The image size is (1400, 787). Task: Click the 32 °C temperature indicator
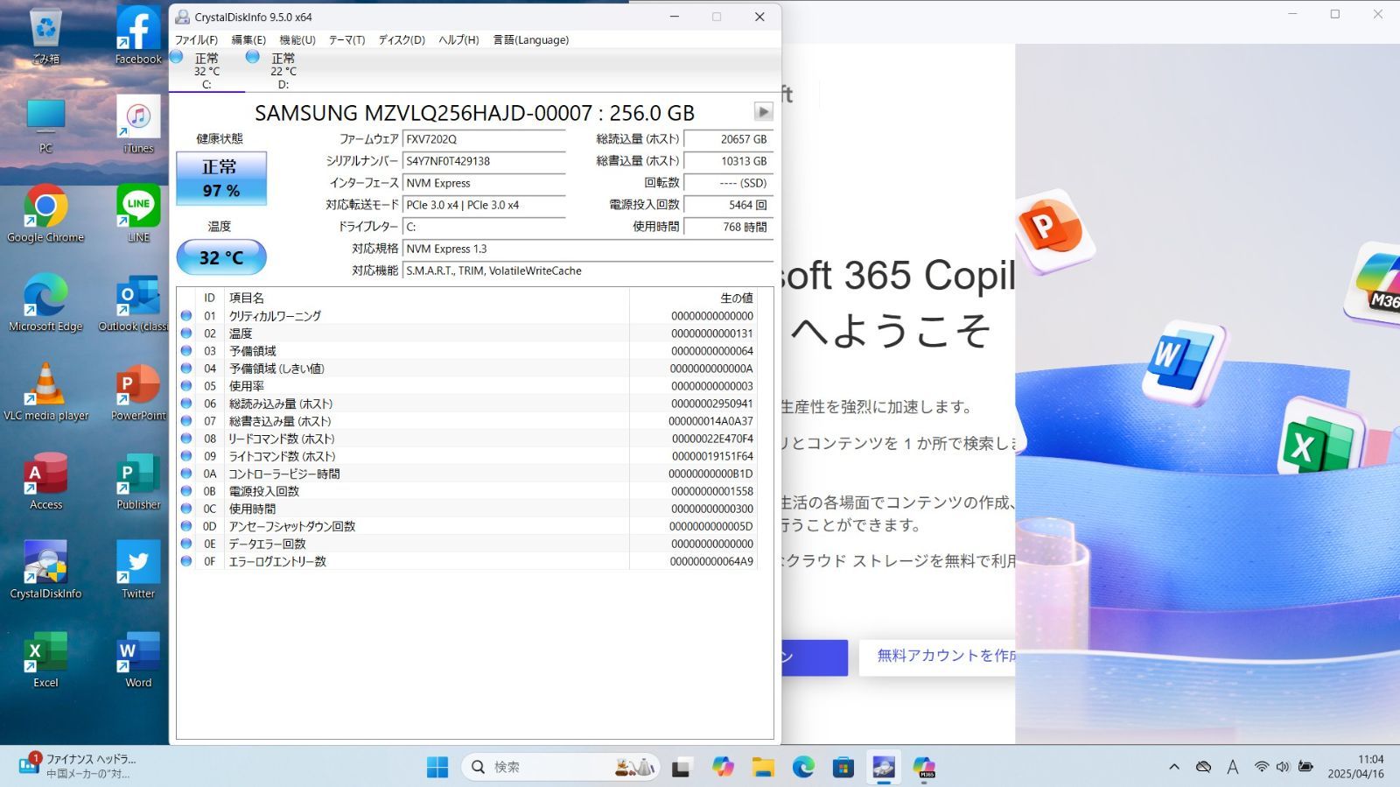click(221, 257)
